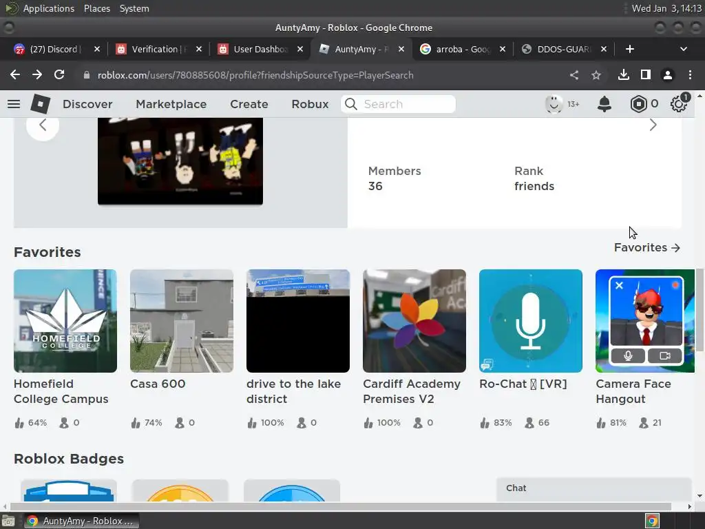Viewport: 705px width, 529px height.
Task: Click the Favorites arrow link
Action: [647, 247]
